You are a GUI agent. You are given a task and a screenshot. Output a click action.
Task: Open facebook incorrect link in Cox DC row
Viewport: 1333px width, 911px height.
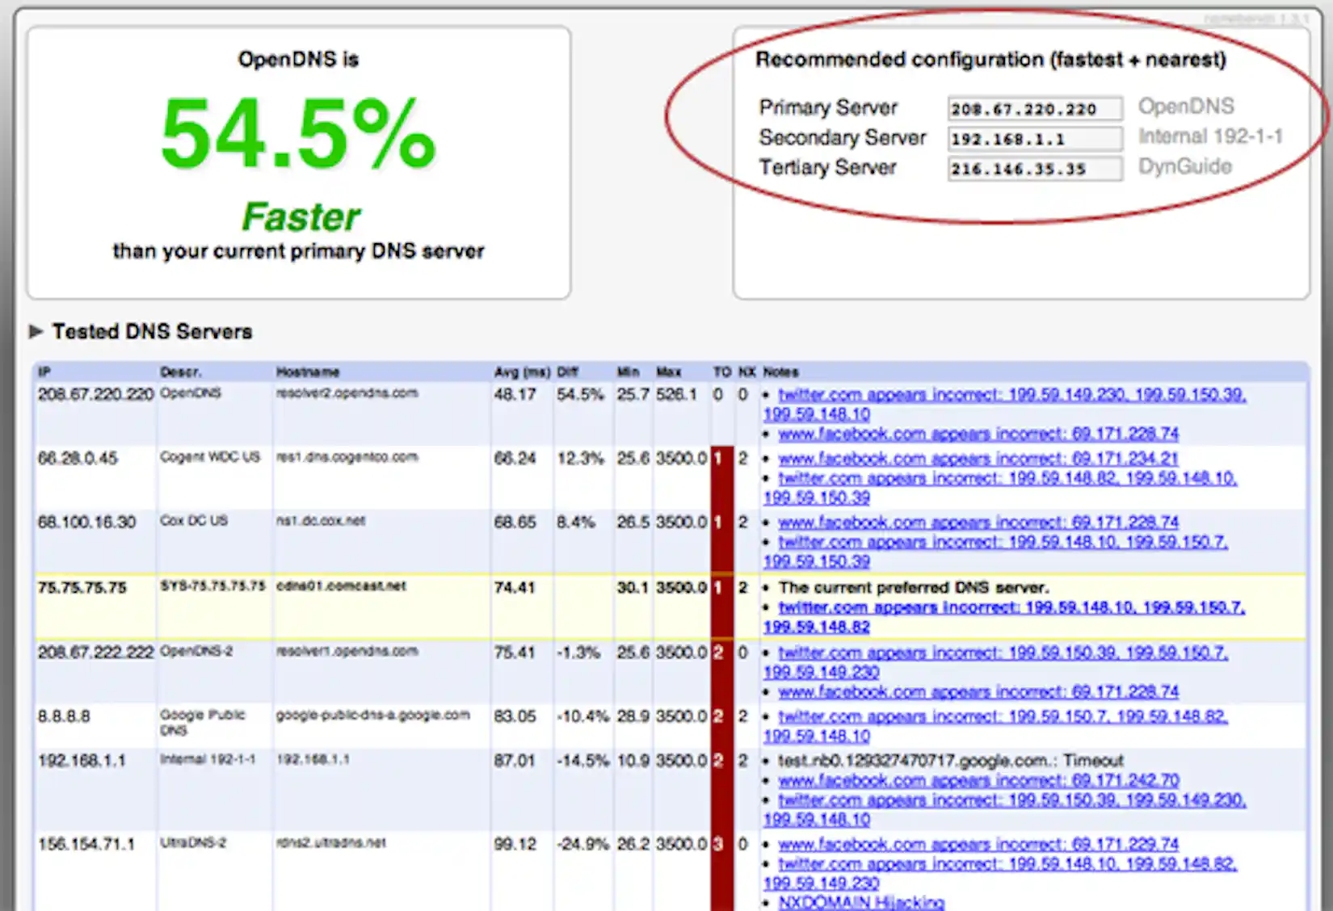point(978,523)
